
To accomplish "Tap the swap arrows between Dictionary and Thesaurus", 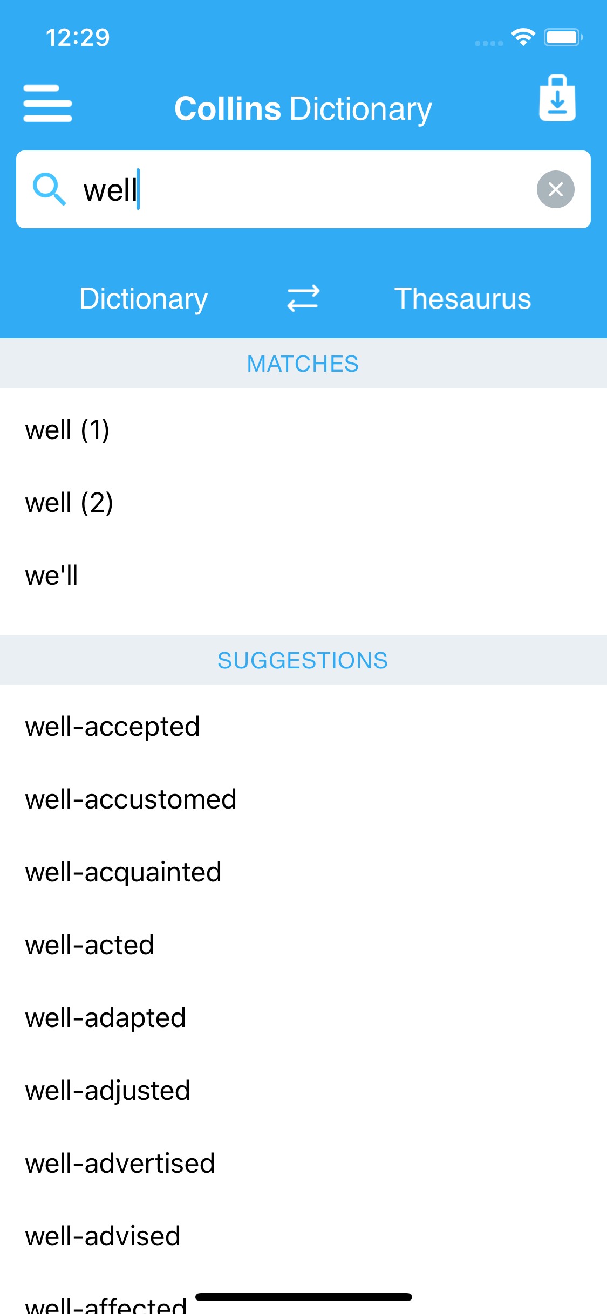I will coord(303,298).
